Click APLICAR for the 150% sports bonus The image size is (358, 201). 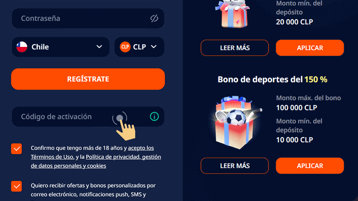[310, 166]
